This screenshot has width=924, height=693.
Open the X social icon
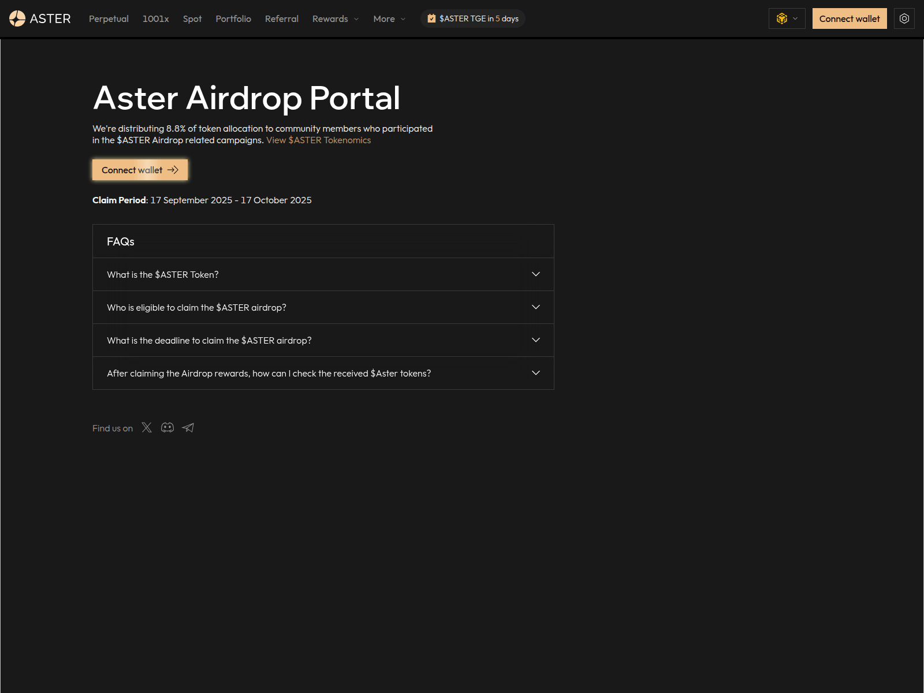pos(146,427)
